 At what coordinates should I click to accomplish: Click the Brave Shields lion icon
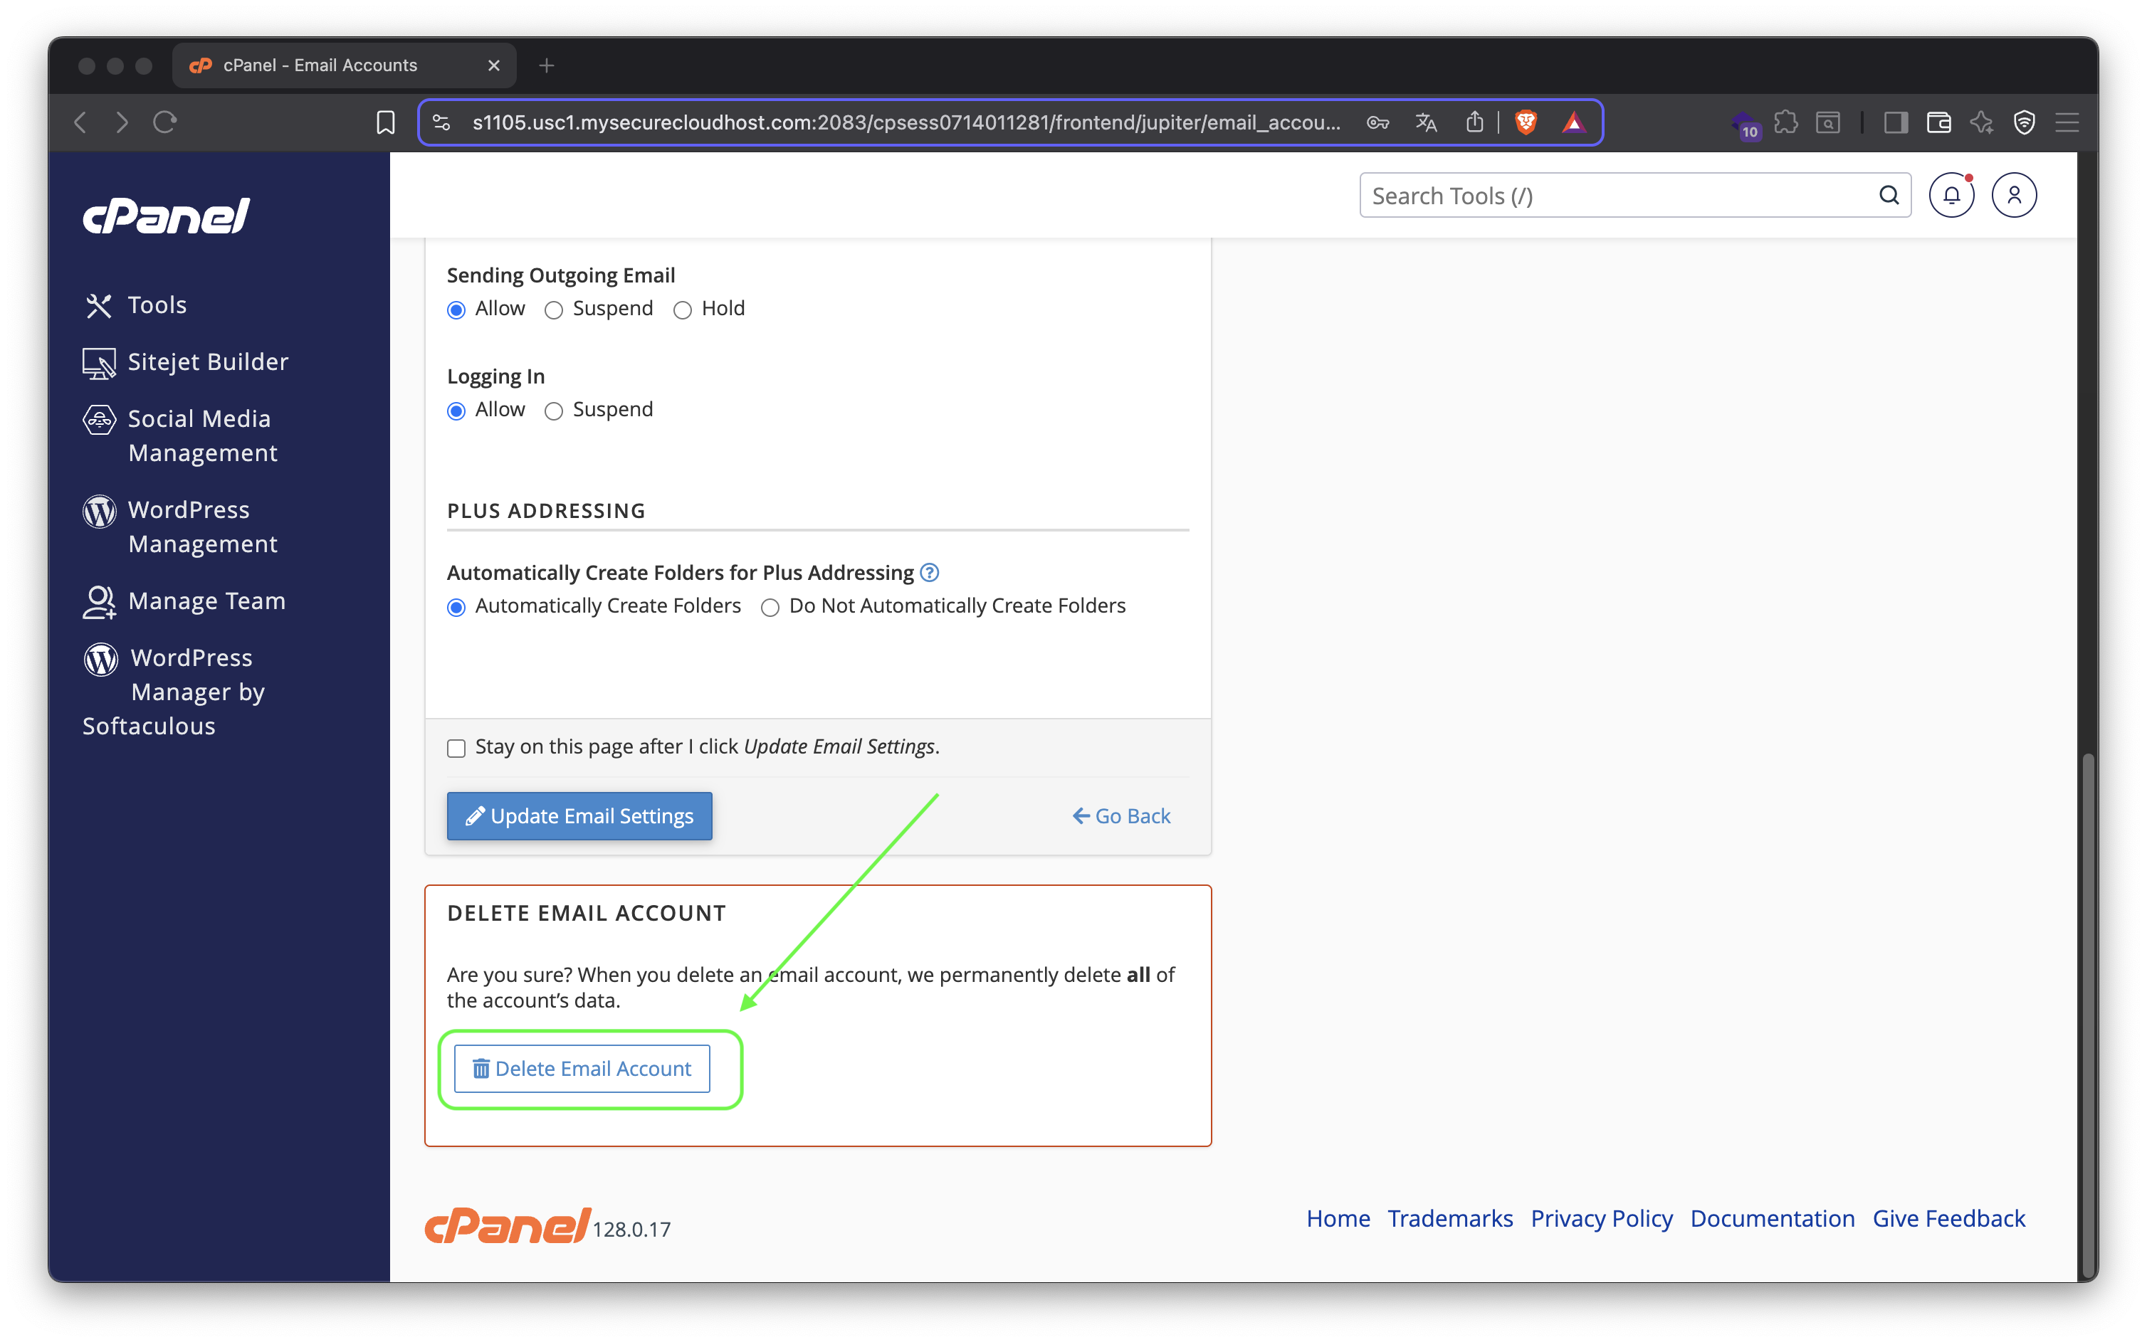tap(1526, 122)
